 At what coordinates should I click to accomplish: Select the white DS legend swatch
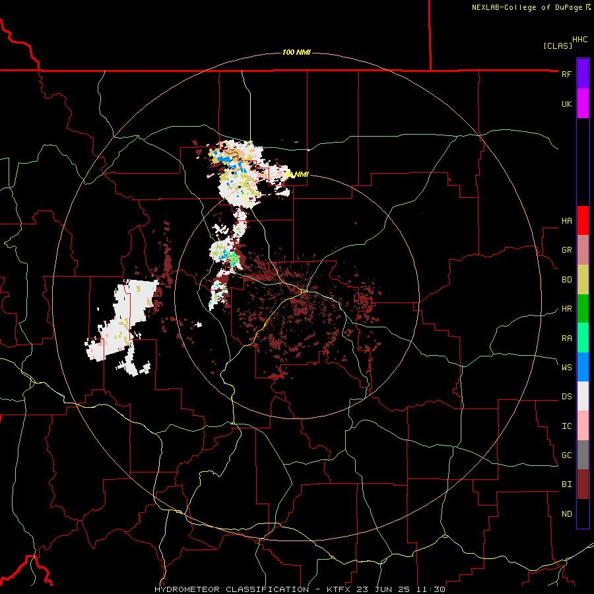583,396
